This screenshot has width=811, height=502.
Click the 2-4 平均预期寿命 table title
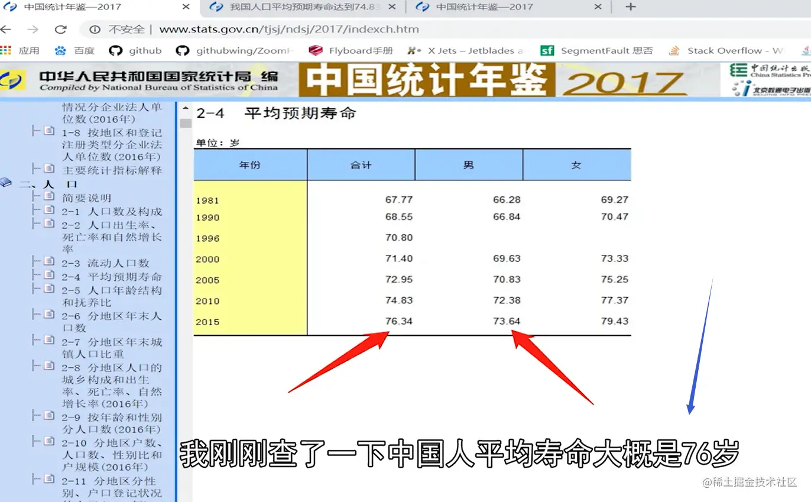[276, 114]
